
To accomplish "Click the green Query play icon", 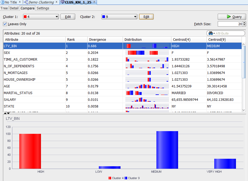I will click(x=229, y=17).
